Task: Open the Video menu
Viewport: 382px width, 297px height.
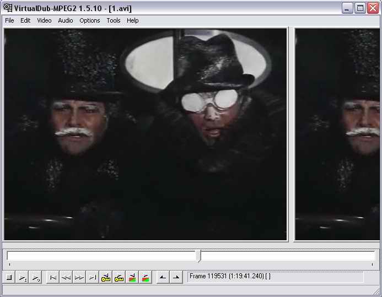Action: tap(44, 20)
